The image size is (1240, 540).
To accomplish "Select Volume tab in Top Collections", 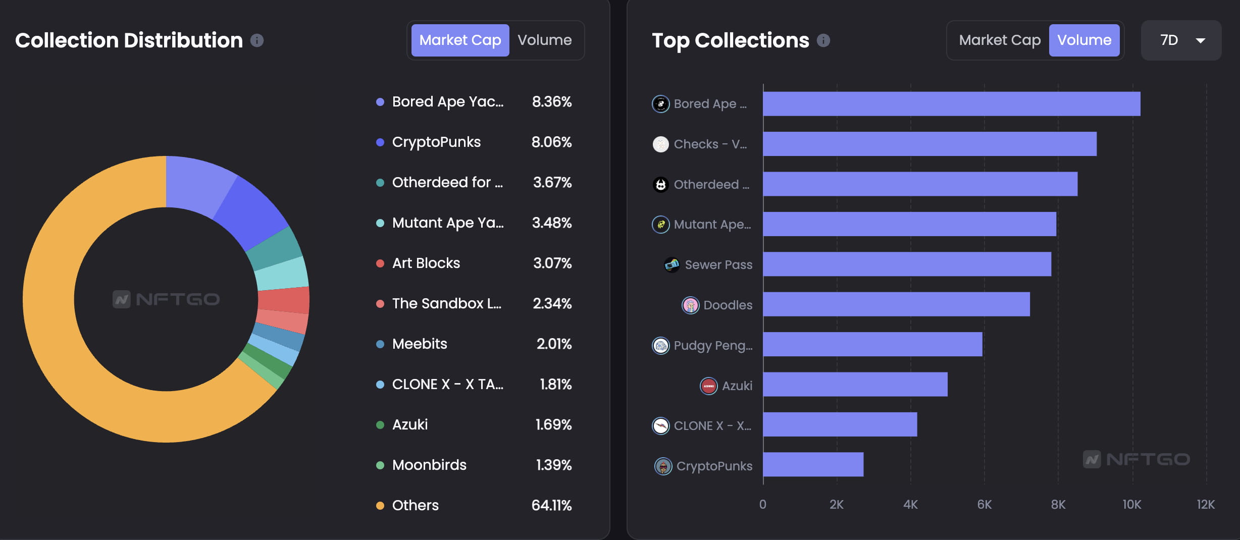I will click(x=1084, y=40).
